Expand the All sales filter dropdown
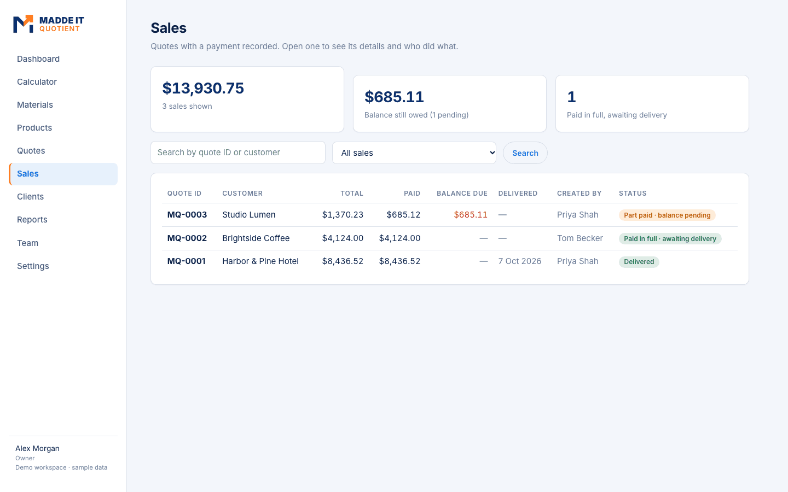This screenshot has width=788, height=492. tap(414, 153)
